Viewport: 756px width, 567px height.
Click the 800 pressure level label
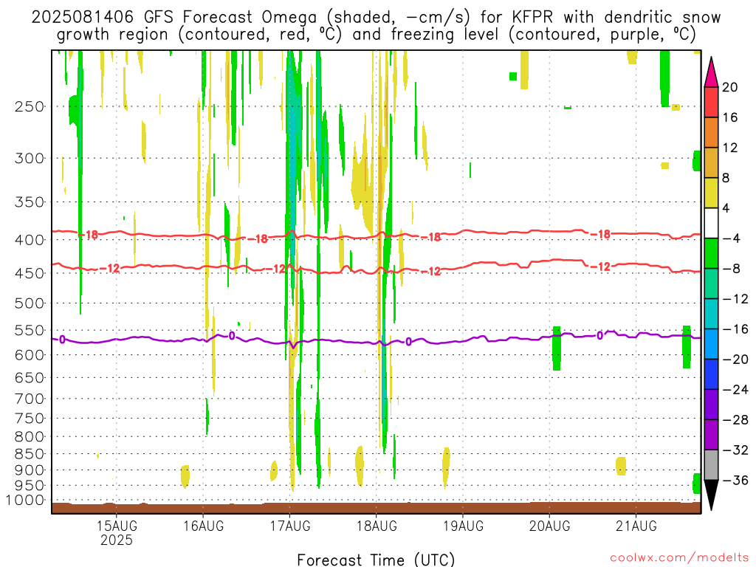tap(30, 437)
